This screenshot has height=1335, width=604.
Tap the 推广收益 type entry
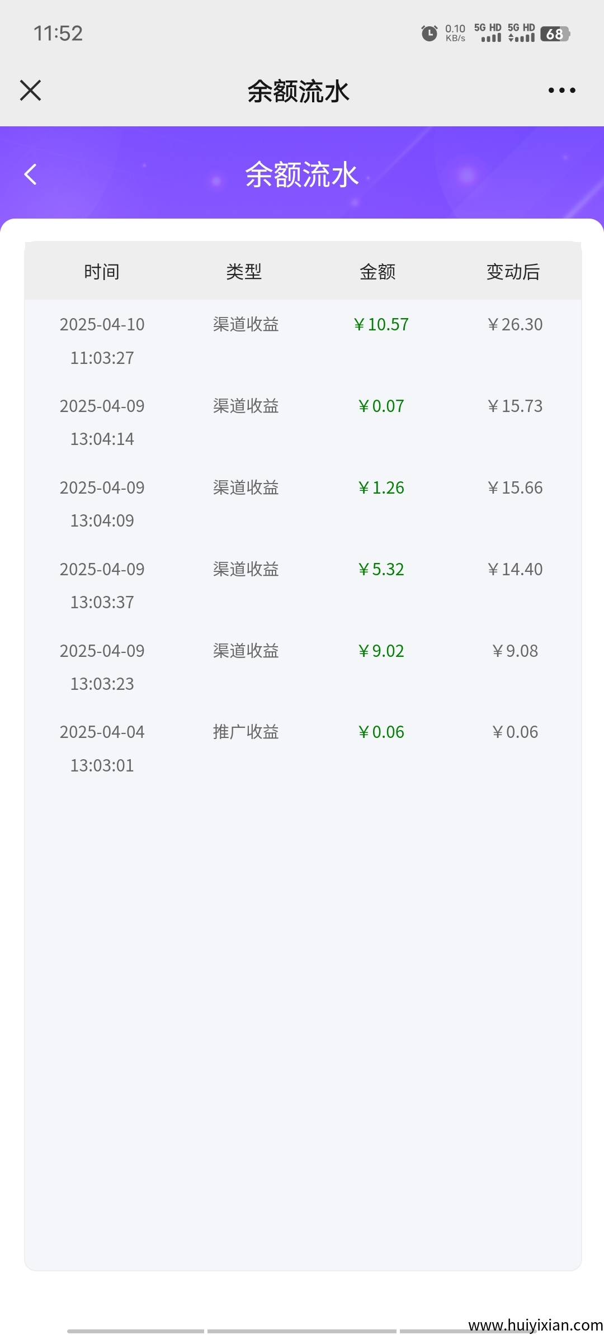click(246, 732)
